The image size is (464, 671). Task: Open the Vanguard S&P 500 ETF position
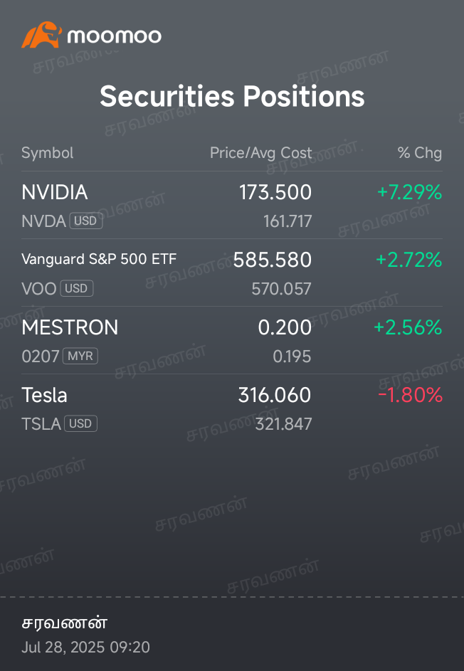pyautogui.click(x=232, y=273)
